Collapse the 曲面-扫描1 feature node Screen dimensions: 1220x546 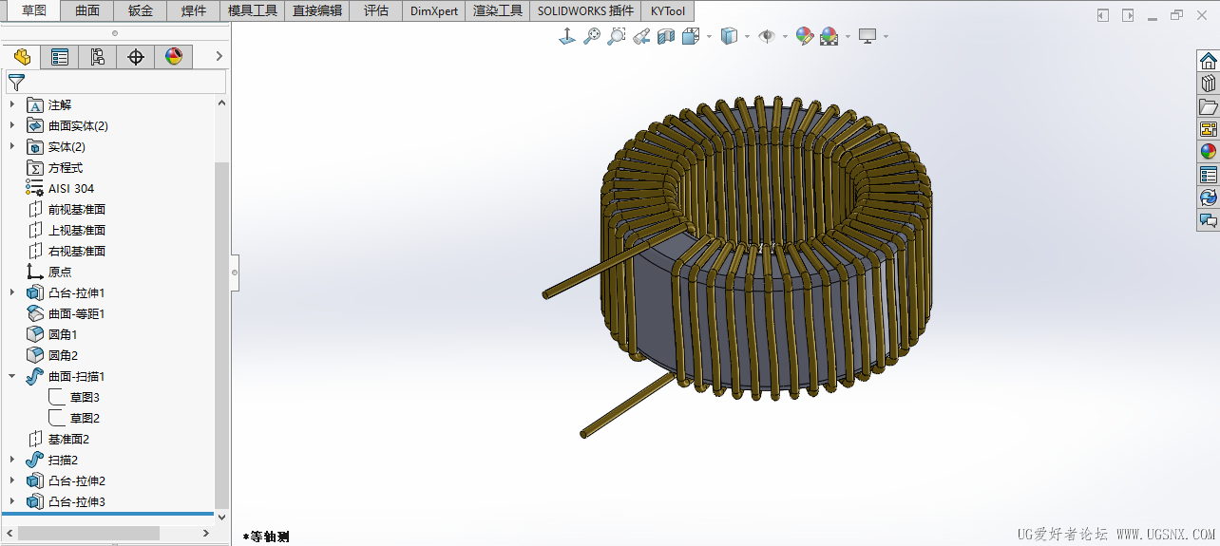[x=12, y=376]
